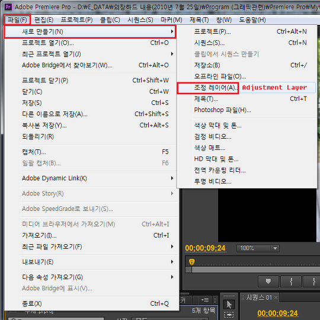This screenshot has width=320, height=320.
Task: Click the Add Marker button
Action: [x=268, y=281]
